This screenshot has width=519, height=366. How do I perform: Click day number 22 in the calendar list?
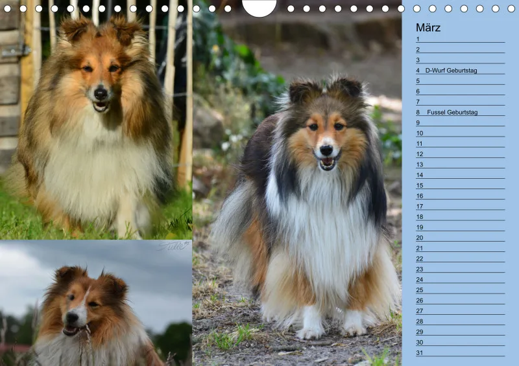point(420,258)
